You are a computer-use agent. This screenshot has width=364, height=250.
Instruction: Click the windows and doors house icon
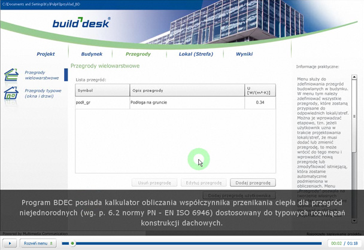pyautogui.click(x=11, y=93)
